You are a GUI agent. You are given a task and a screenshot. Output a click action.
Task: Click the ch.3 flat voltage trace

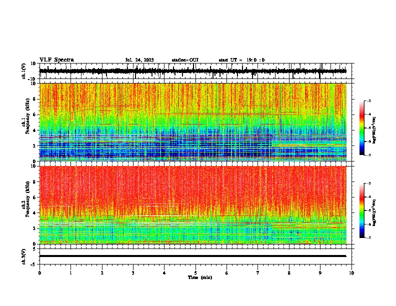pos(193,256)
